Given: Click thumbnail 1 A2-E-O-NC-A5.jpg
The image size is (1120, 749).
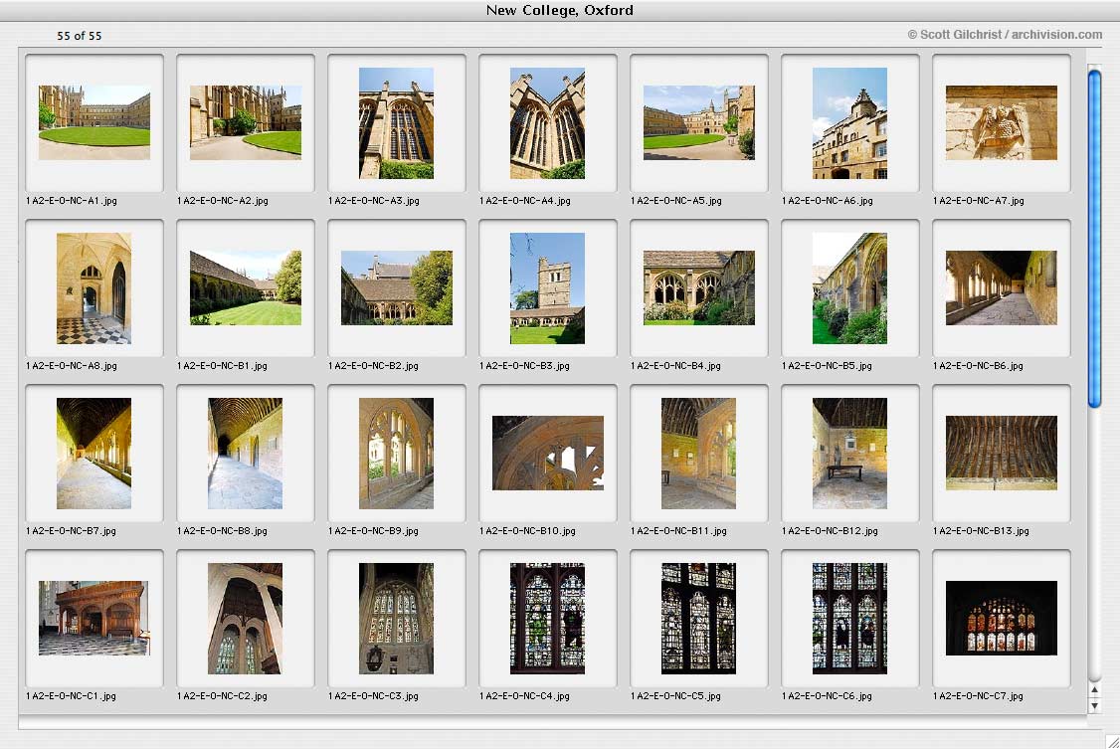Looking at the screenshot, I should (x=699, y=122).
